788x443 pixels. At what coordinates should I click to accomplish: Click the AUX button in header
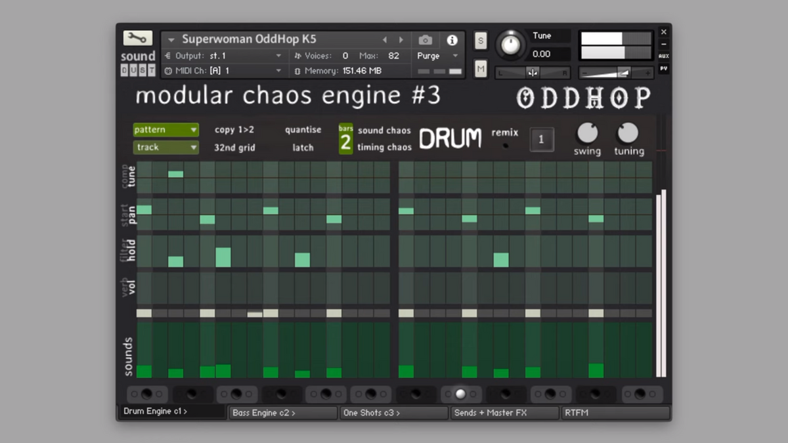tap(663, 56)
